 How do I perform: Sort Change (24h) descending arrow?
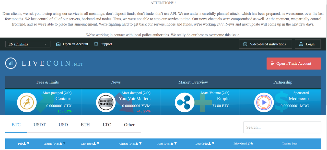[140, 144]
